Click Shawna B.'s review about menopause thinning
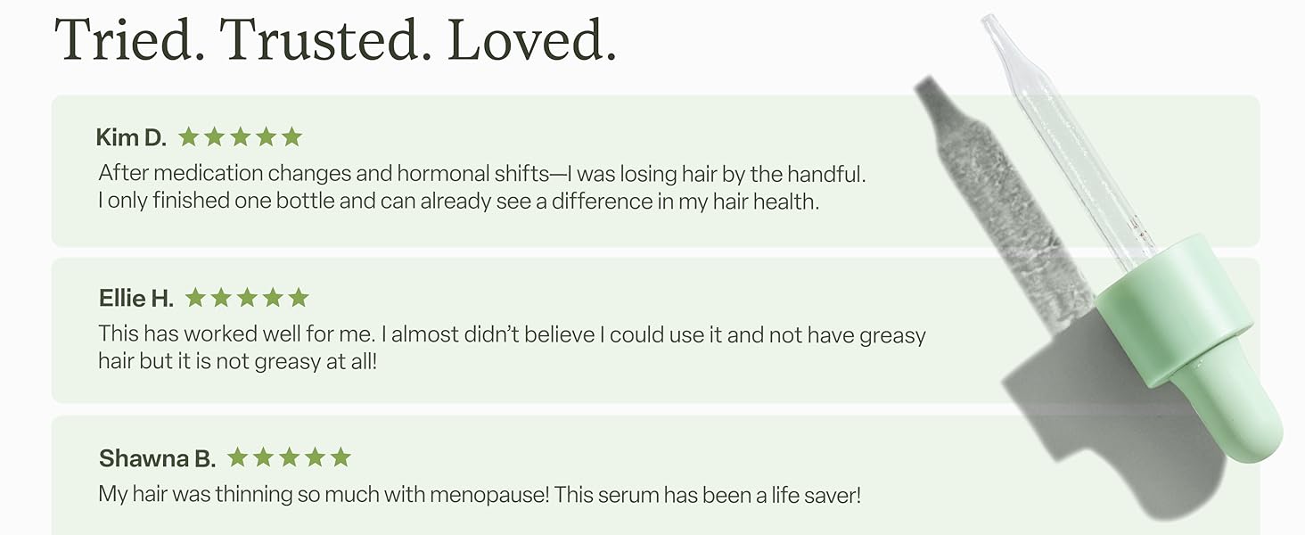Image resolution: width=1305 pixels, height=535 pixels. coord(480,495)
